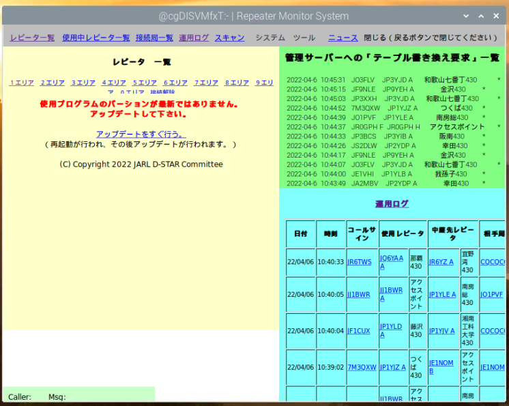Select the 1エリア area link
Screen dimensions: 509x406
22,83
